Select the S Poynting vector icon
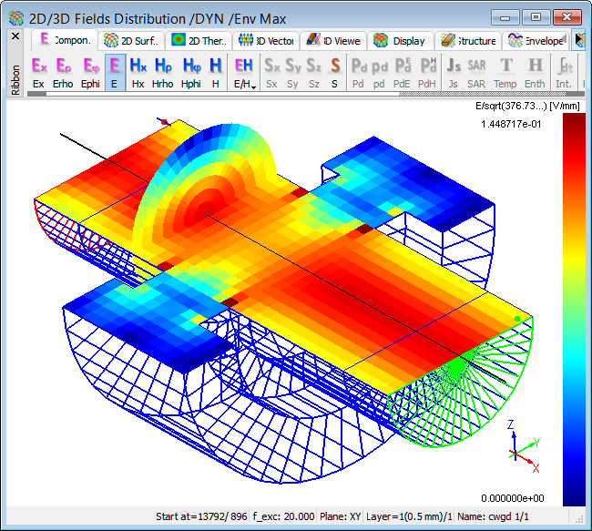This screenshot has height=531, width=592. [x=335, y=66]
